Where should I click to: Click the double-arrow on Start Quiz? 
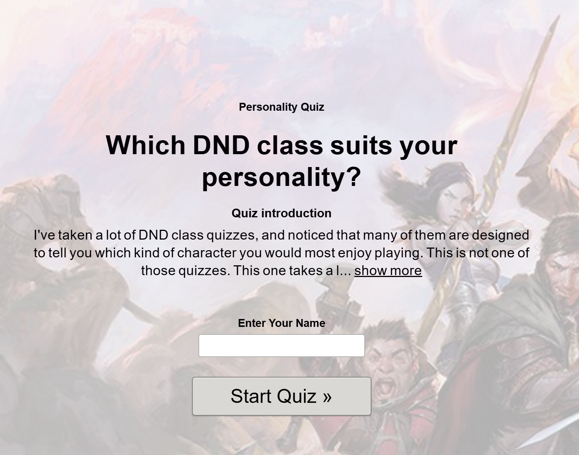[x=328, y=397]
